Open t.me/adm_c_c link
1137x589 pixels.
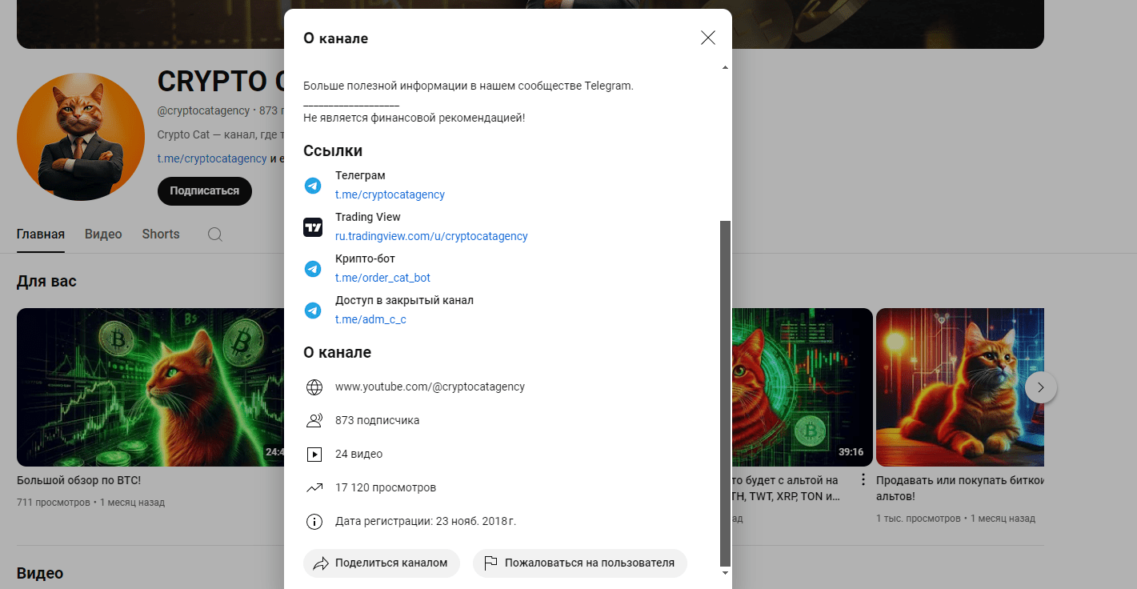tap(370, 319)
